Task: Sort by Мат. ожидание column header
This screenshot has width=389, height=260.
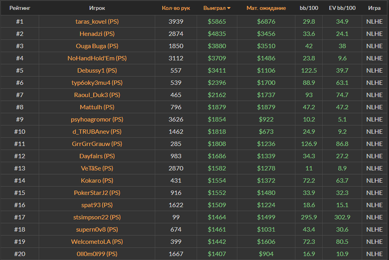Action: pos(266,8)
